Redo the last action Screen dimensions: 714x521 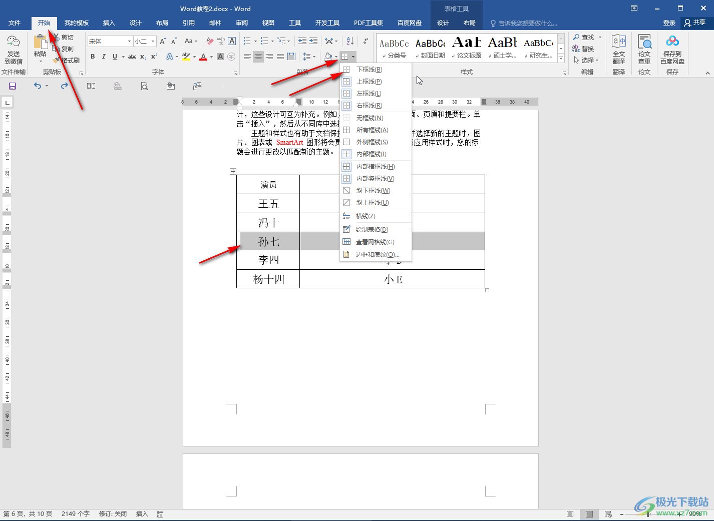[65, 86]
